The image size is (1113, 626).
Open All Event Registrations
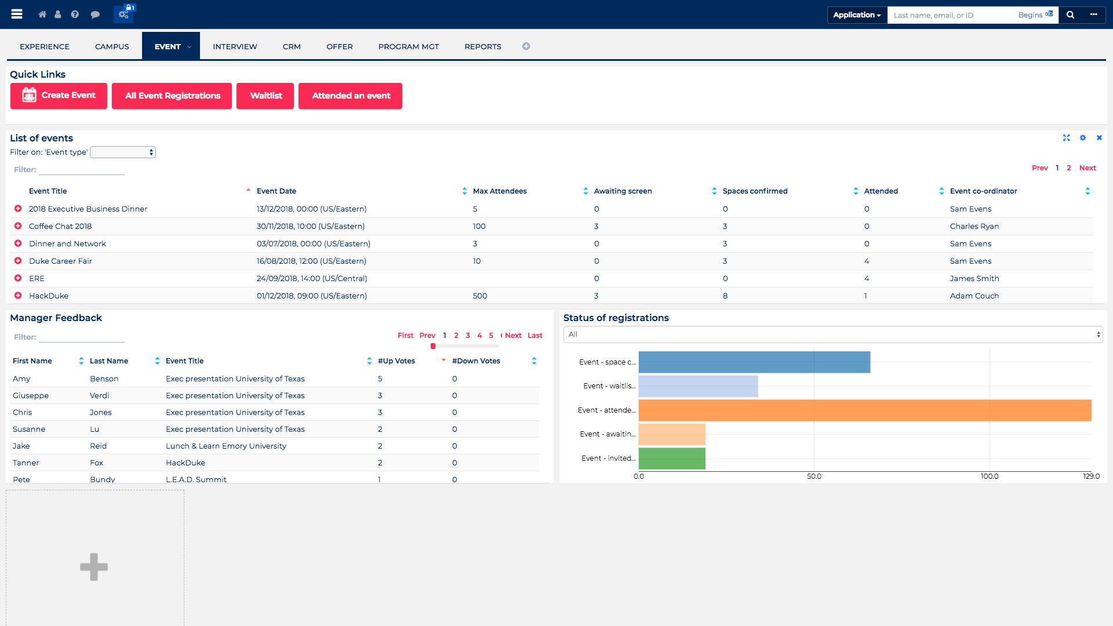tap(172, 96)
